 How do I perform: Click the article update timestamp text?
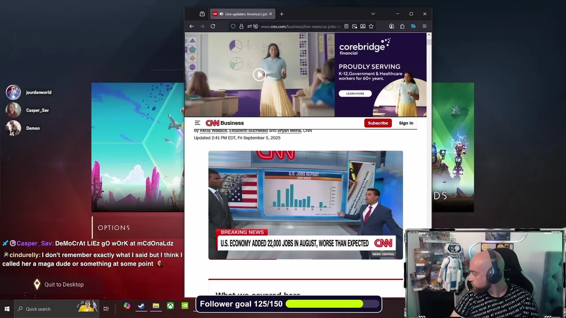(x=237, y=138)
